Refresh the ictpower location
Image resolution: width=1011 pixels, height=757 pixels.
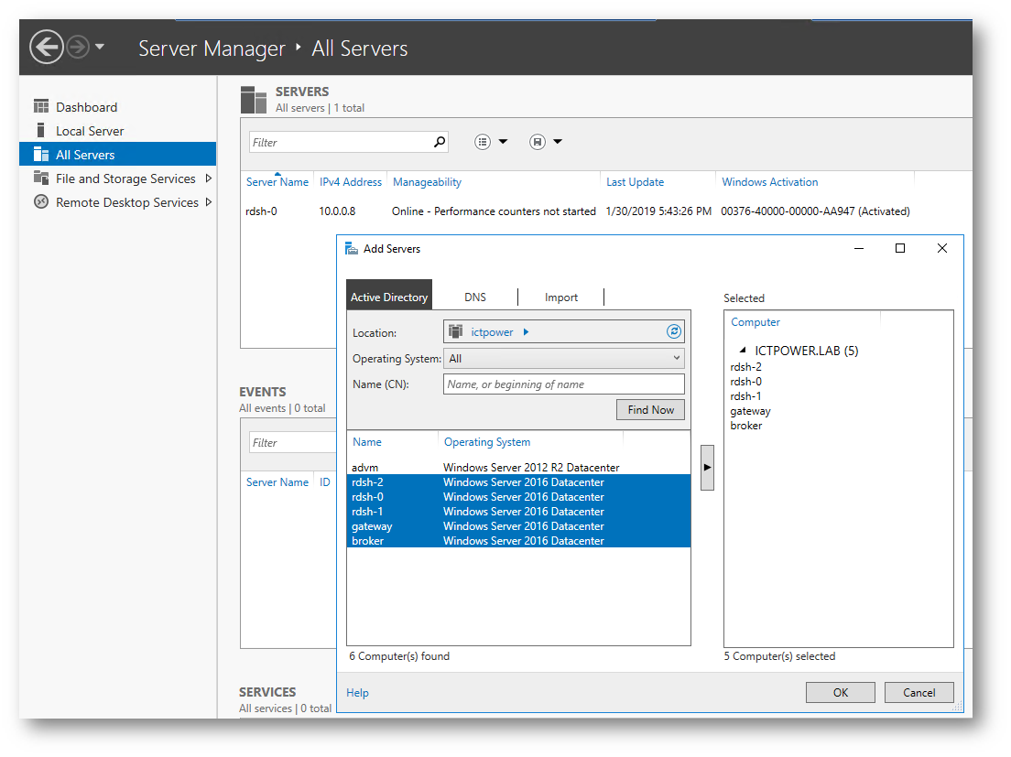674,332
